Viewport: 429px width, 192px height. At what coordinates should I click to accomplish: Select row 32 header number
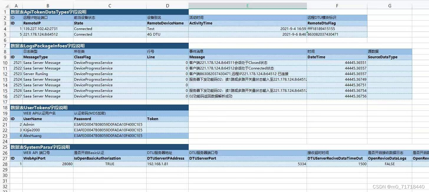click(5, 186)
